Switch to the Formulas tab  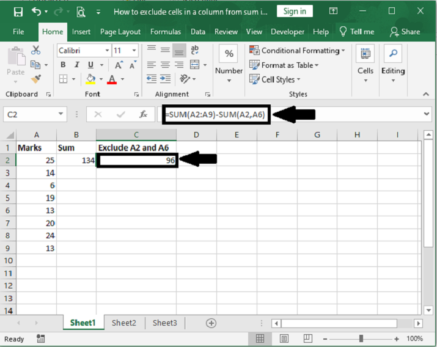(x=166, y=32)
